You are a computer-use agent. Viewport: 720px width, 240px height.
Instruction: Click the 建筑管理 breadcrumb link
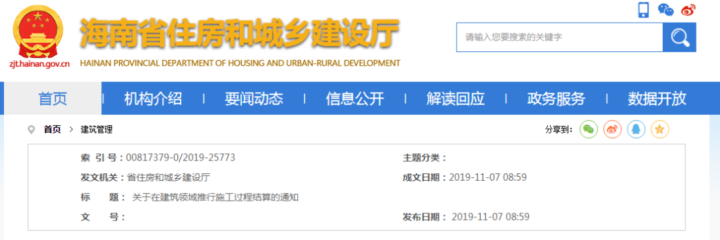(x=97, y=130)
